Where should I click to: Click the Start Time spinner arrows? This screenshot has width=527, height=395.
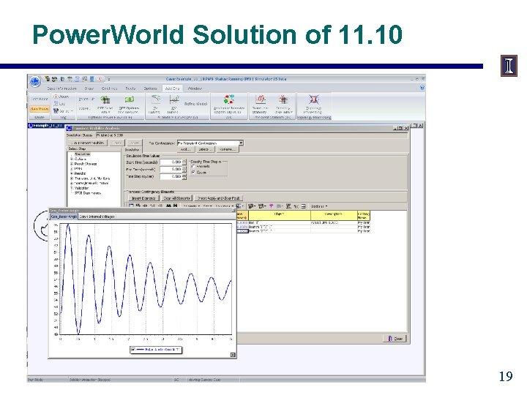[184, 162]
